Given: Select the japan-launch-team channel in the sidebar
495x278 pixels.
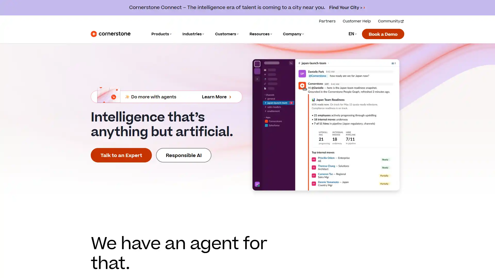Looking at the screenshot, I should [278, 103].
